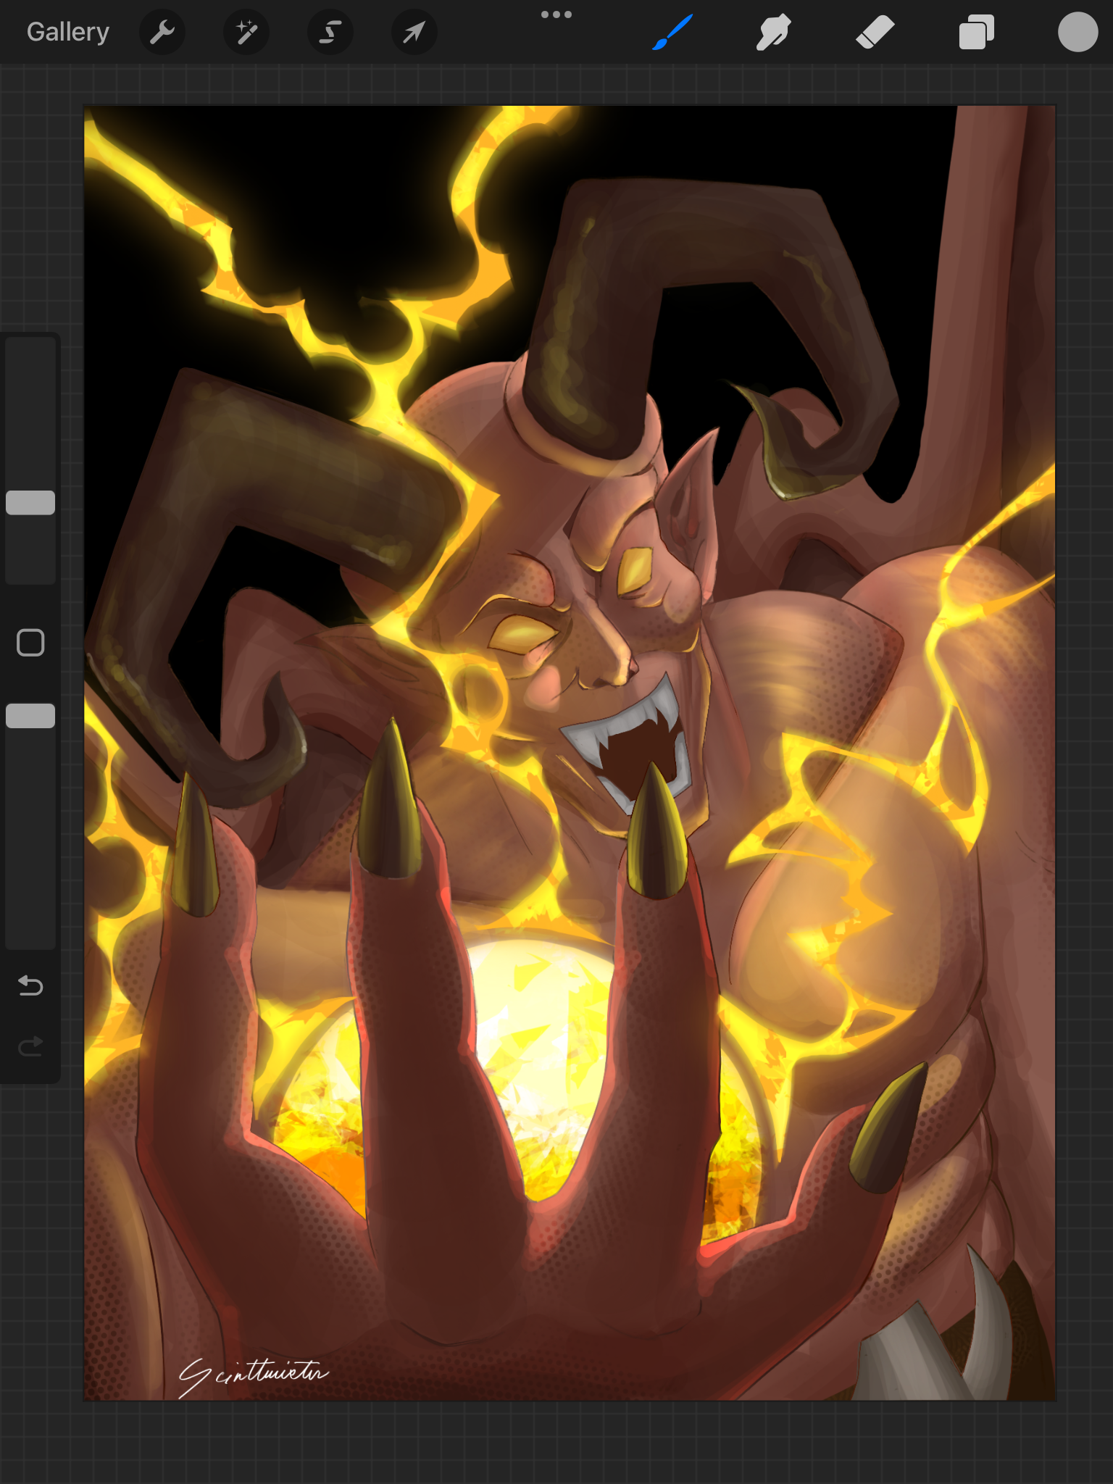Adjust the brush size slider handle
The height and width of the screenshot is (1484, 1113).
[30, 502]
